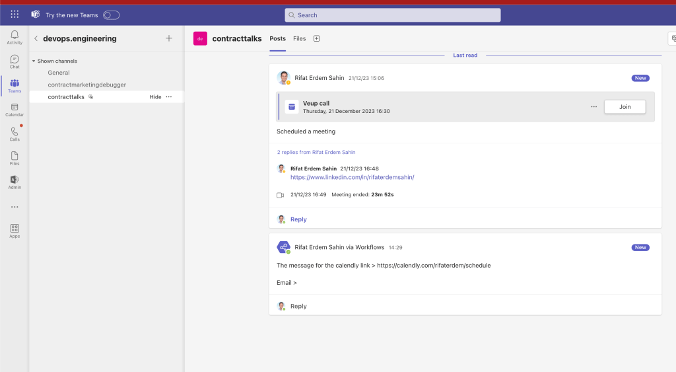The image size is (676, 372).
Task: Click the Rifat Erdem Sahin via Workflows name
Action: click(x=339, y=247)
